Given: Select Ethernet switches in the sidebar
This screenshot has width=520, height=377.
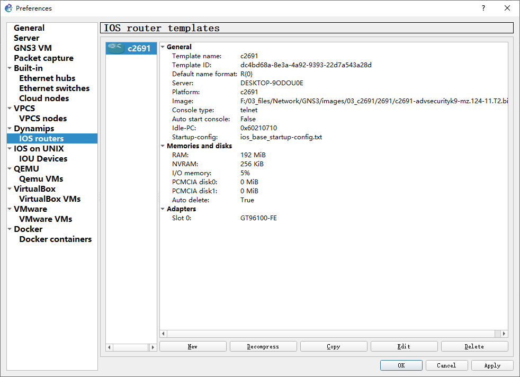Looking at the screenshot, I should (54, 88).
